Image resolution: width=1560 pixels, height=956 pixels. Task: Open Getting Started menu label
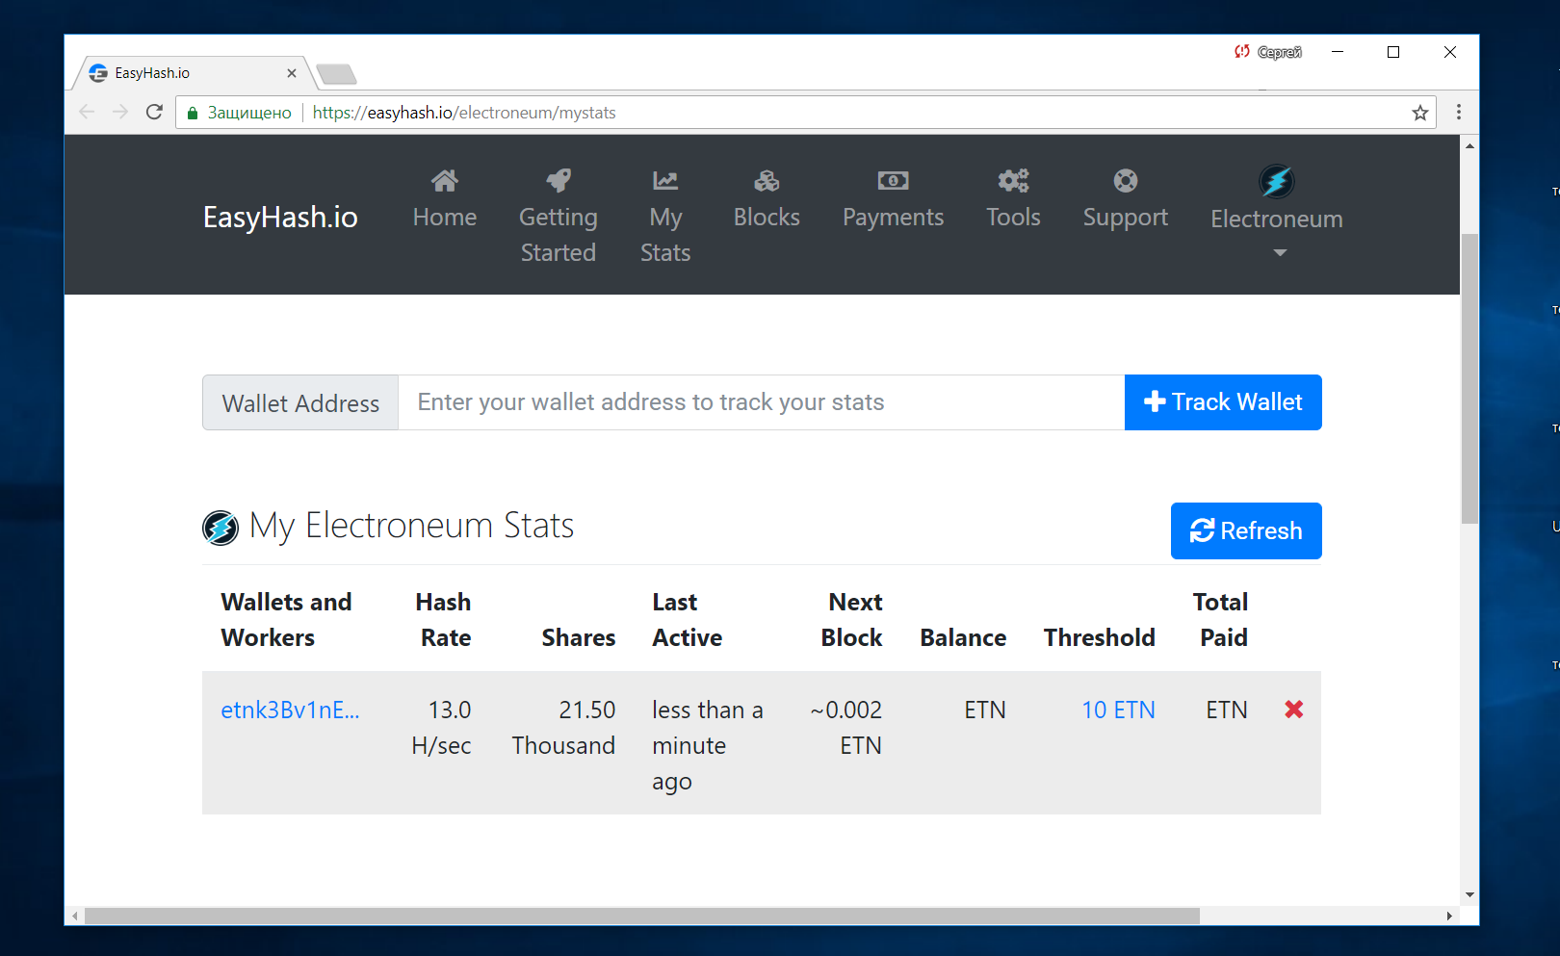[559, 235]
